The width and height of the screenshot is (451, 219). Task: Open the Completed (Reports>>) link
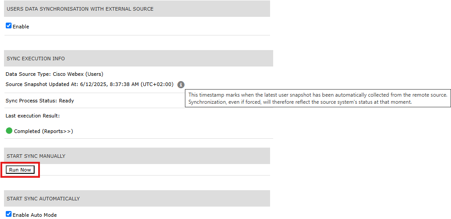43,131
